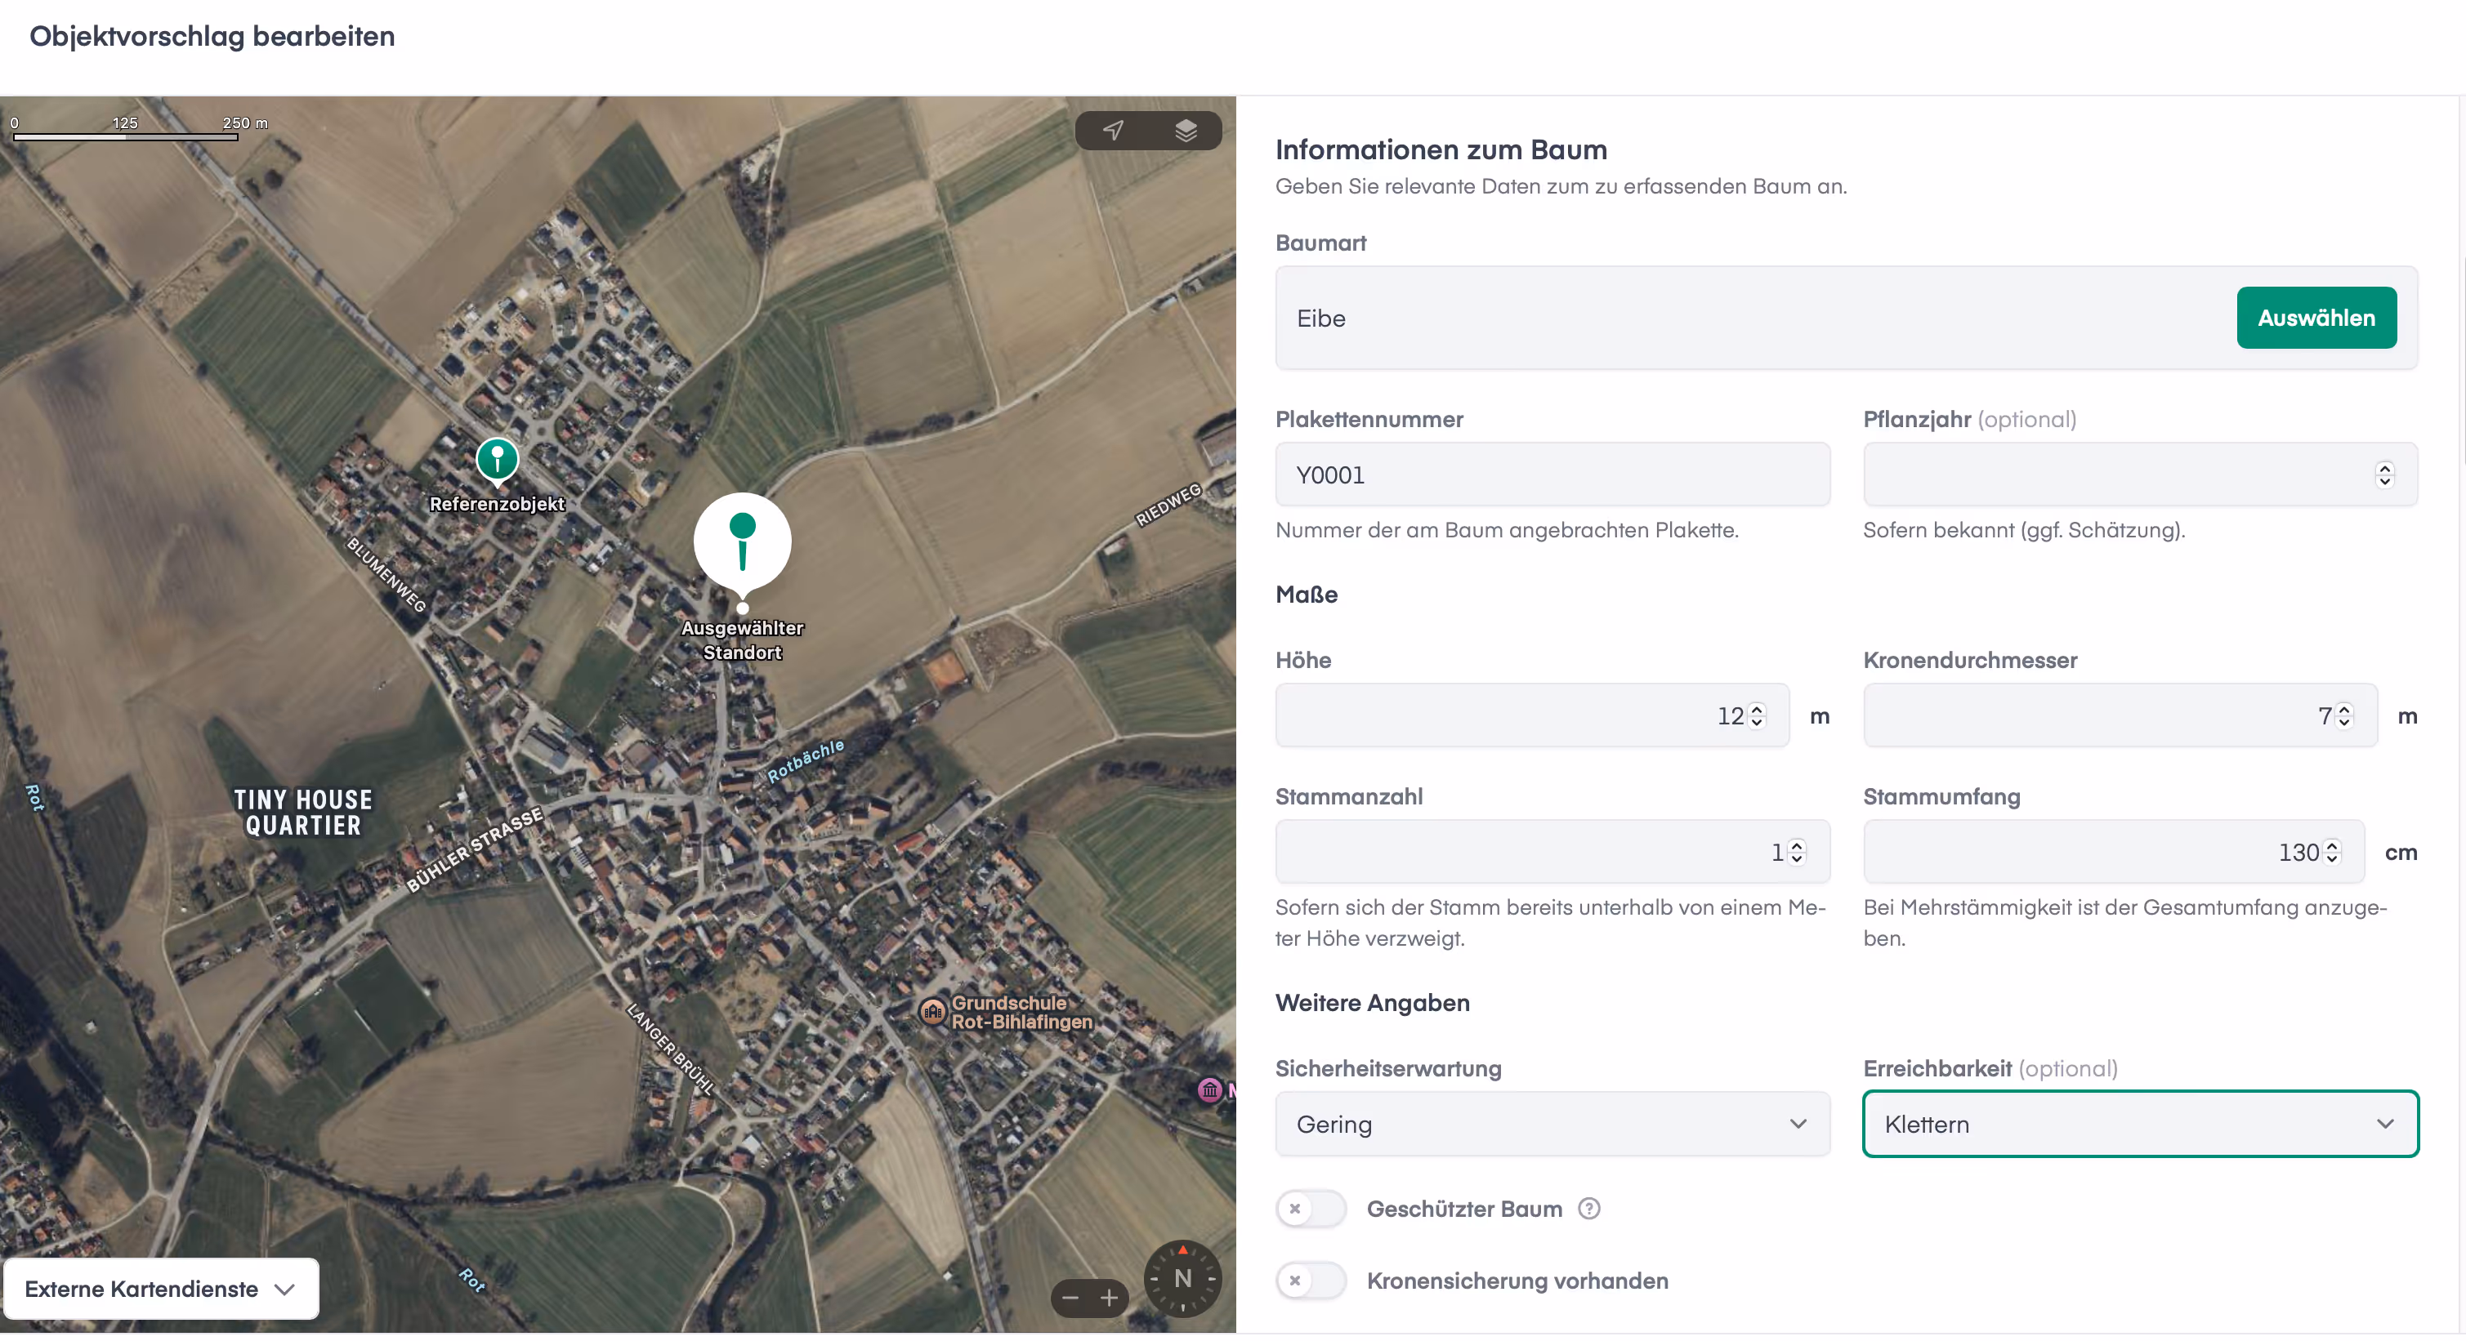The height and width of the screenshot is (1341, 2466).
Task: Zoom out the map with minus icon
Action: pyautogui.click(x=1070, y=1298)
